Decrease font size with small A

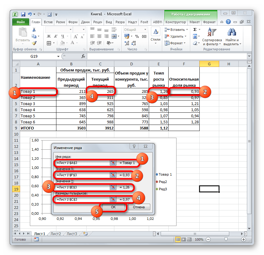[x=82, y=37]
